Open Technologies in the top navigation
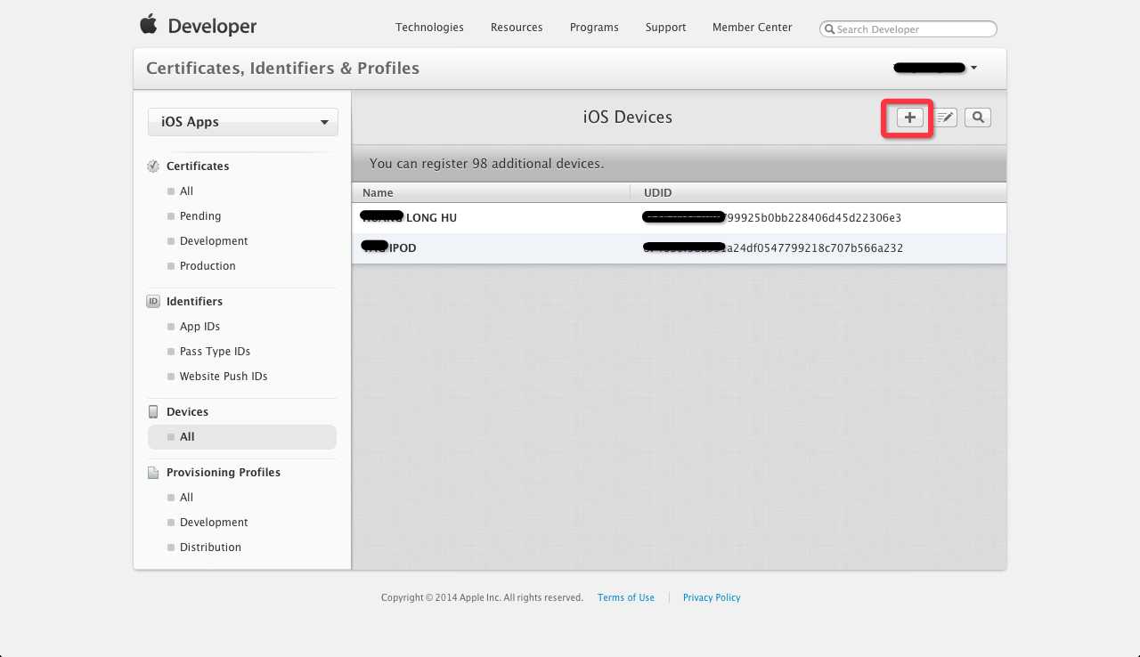Image resolution: width=1140 pixels, height=657 pixels. (x=429, y=28)
